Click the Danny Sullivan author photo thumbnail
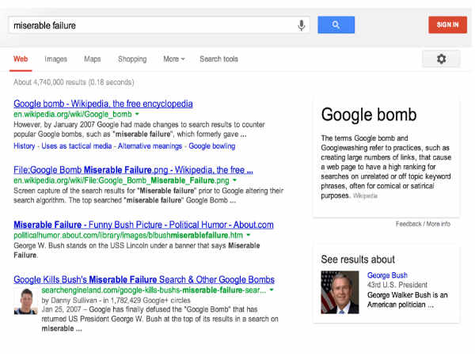The width and height of the screenshot is (475, 356). tap(26, 301)
